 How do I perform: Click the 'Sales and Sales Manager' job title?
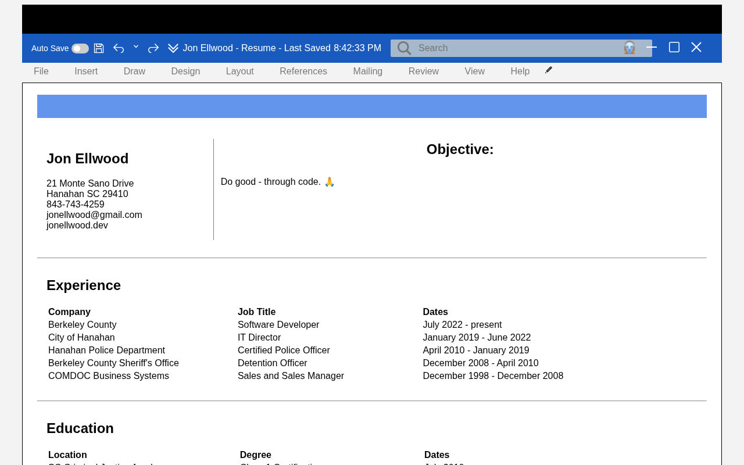click(291, 376)
